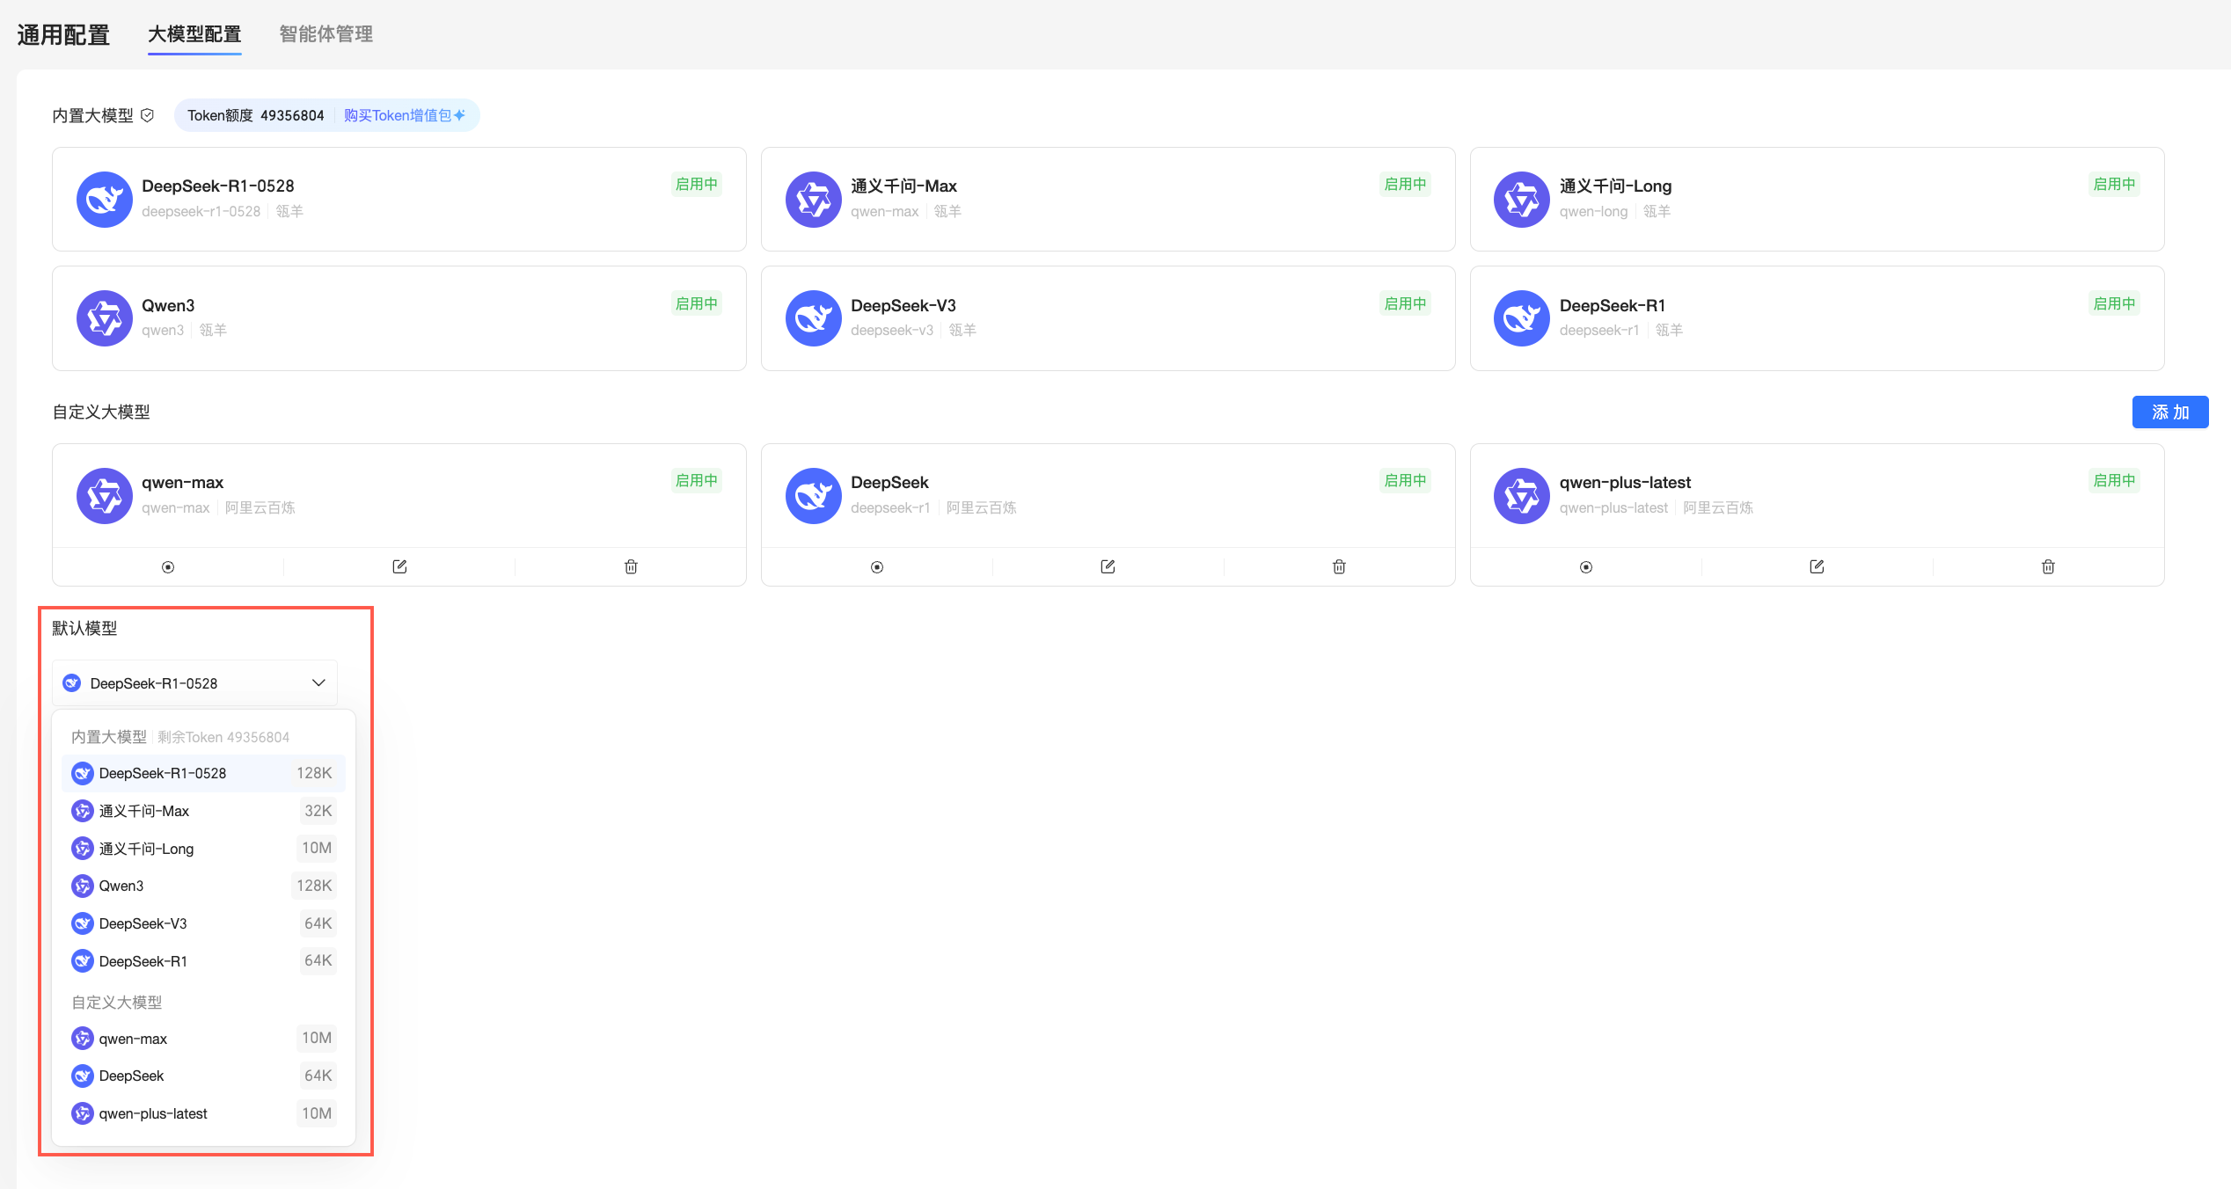Click 剩余Token 49356804 in the dropdown
Viewport: 2231px width, 1189px height.
coord(223,737)
